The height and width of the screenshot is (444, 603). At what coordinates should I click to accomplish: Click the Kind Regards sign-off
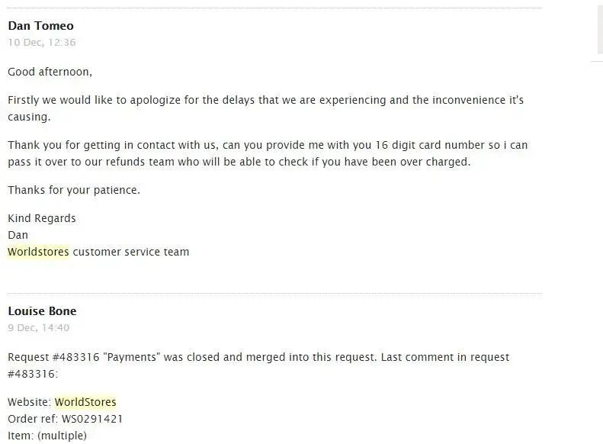point(42,218)
